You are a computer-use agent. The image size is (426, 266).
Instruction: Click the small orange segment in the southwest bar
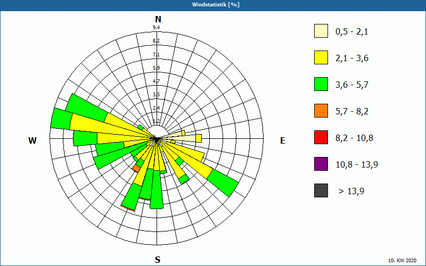click(136, 168)
